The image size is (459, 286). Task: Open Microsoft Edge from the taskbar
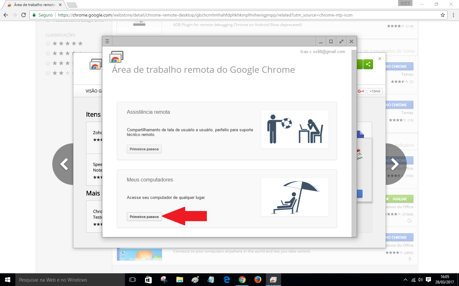tap(227, 280)
